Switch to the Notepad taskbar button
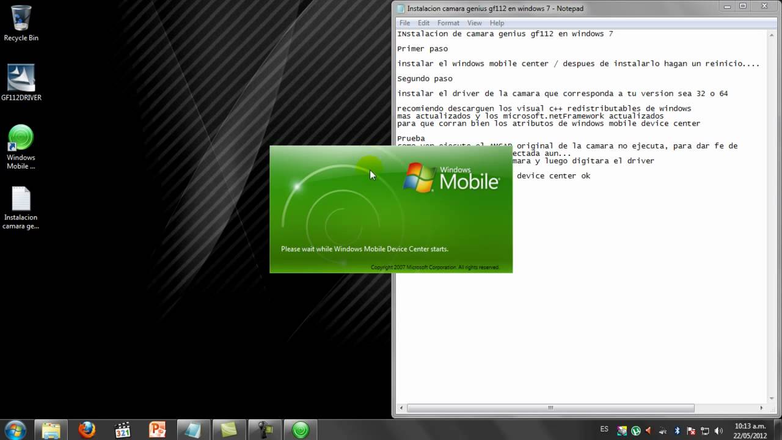This screenshot has width=782, height=440. click(194, 430)
